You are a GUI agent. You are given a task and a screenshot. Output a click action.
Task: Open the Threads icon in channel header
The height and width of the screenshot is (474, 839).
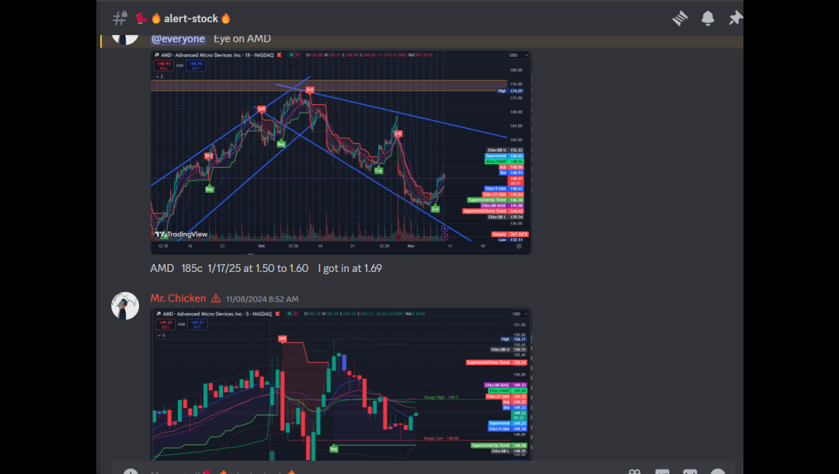[680, 18]
